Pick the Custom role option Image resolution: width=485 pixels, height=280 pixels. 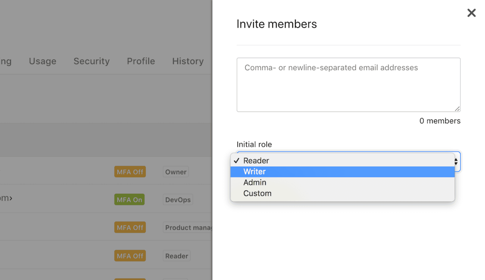(x=257, y=193)
